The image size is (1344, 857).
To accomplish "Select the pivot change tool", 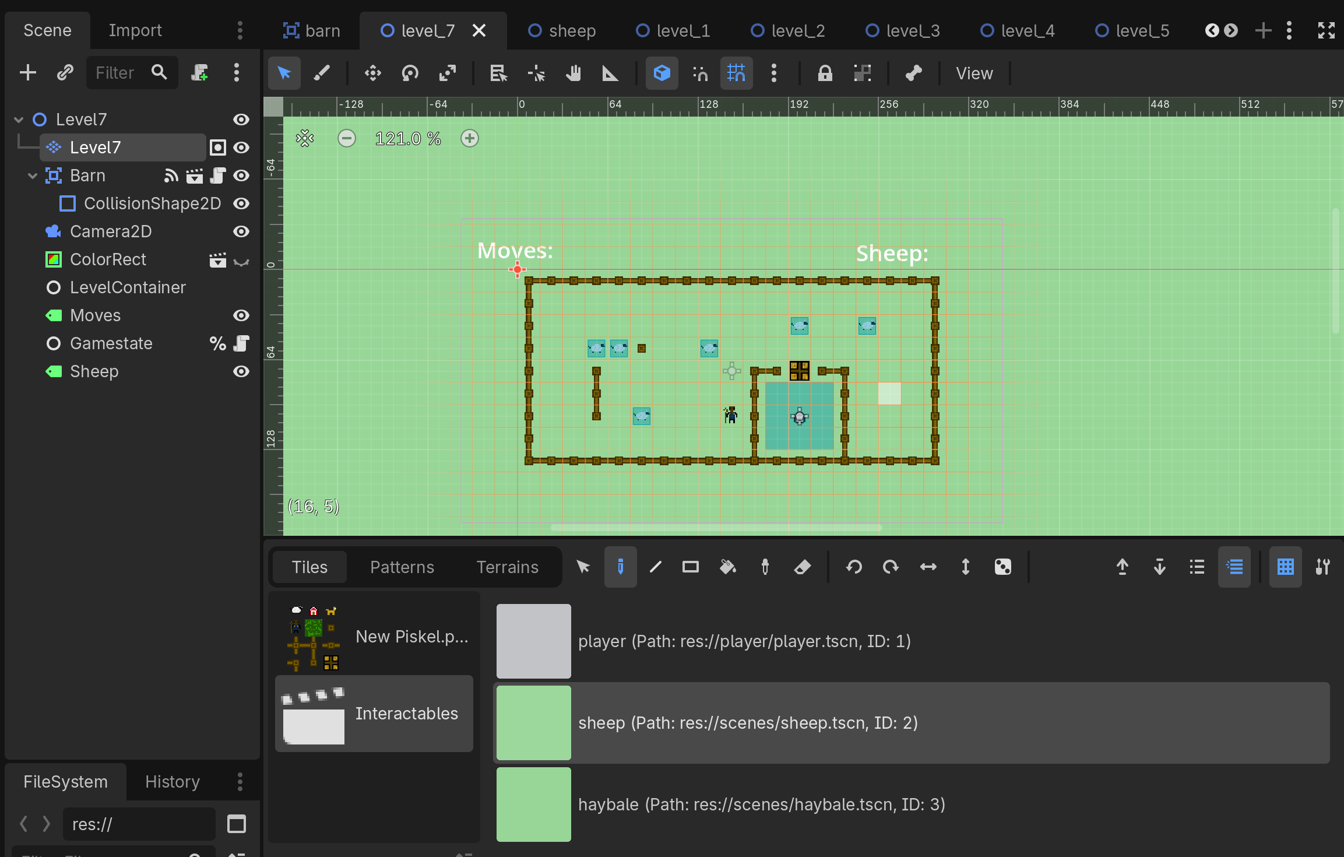I will (536, 73).
